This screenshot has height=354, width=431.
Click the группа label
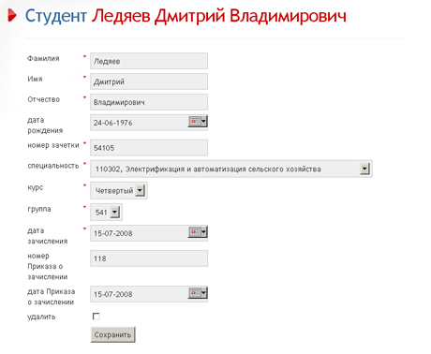(x=39, y=209)
